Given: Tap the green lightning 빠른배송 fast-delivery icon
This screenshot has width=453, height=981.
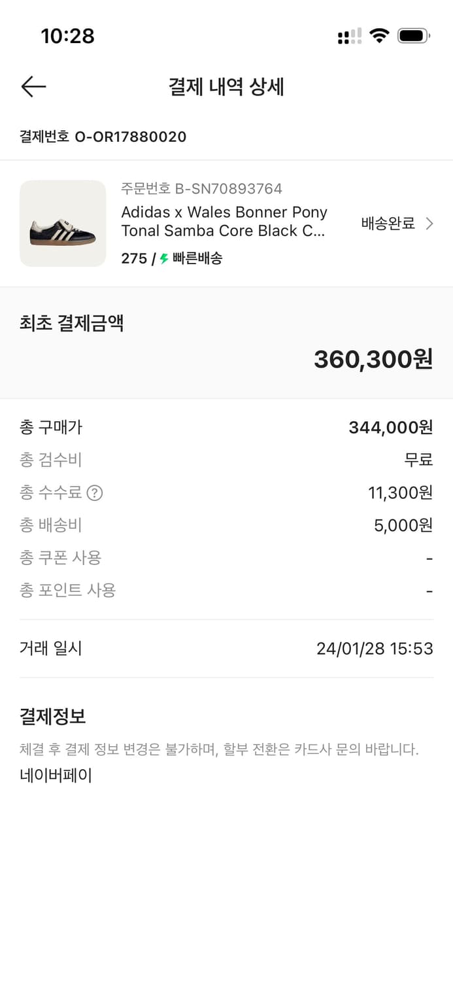Looking at the screenshot, I should (162, 258).
